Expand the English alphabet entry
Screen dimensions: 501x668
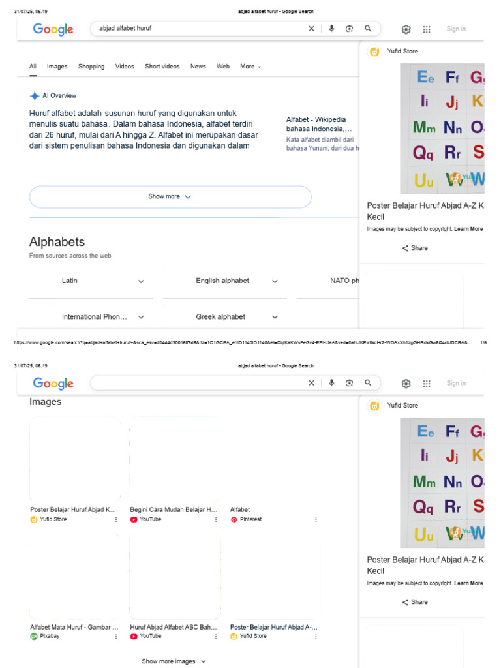click(x=275, y=281)
